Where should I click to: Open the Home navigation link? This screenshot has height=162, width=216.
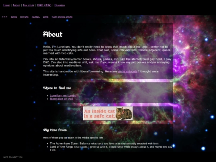point(6,5)
